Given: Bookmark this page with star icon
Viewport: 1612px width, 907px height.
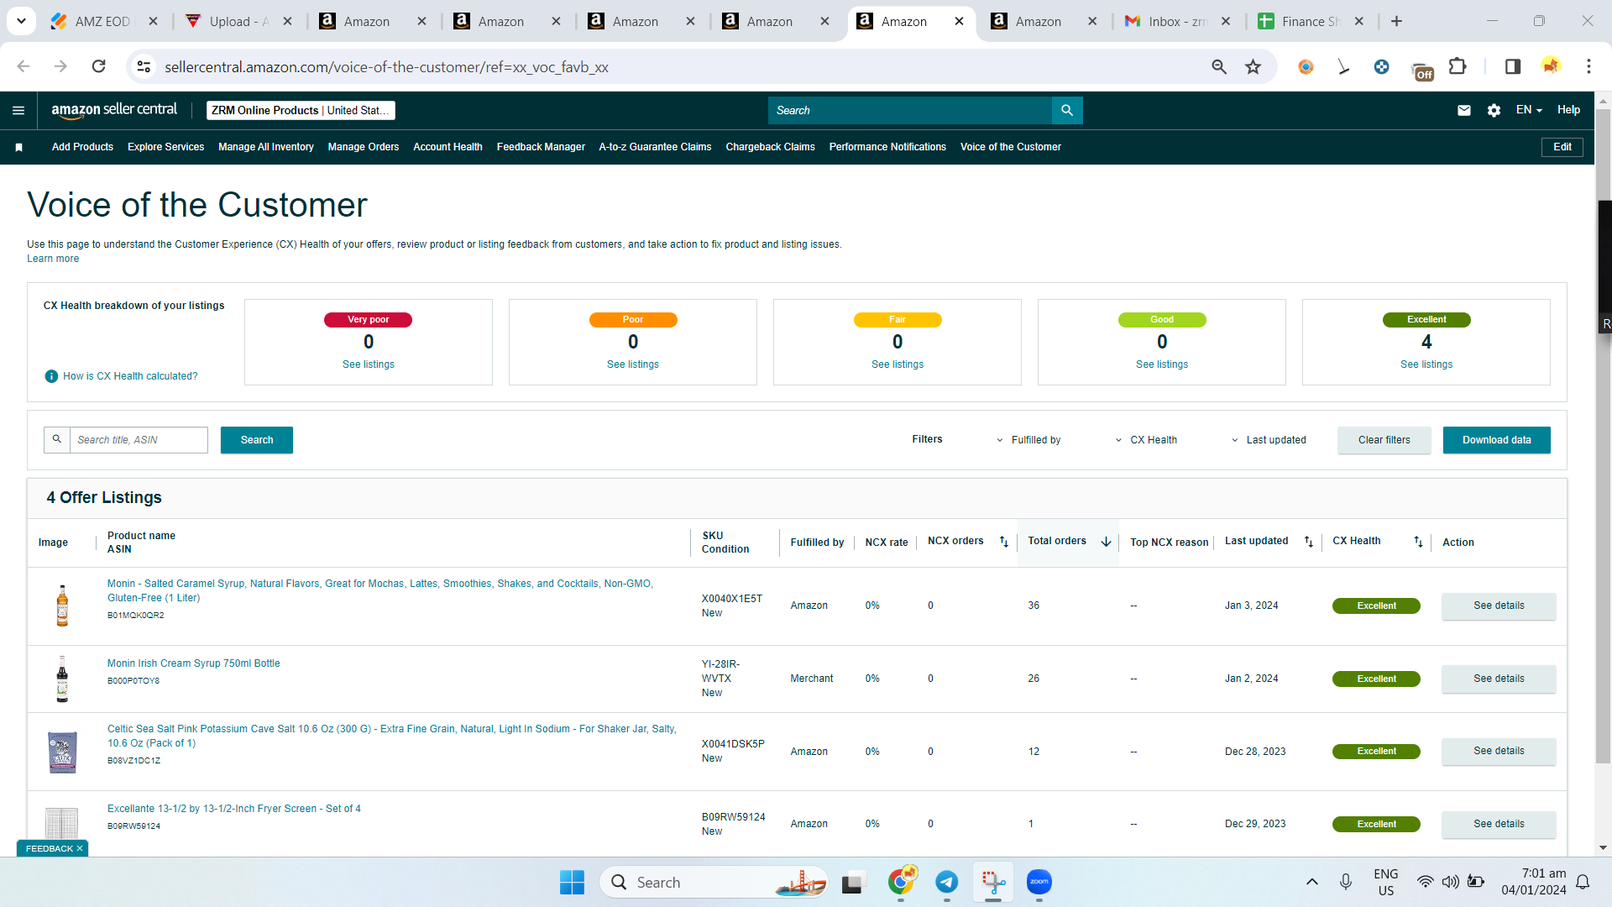Looking at the screenshot, I should (1253, 66).
